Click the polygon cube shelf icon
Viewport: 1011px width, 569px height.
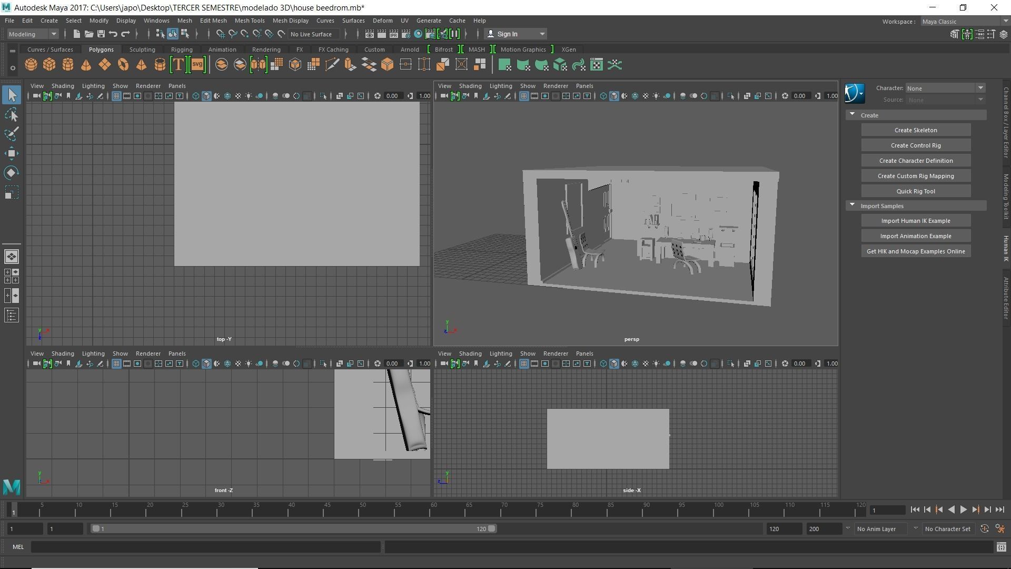point(49,65)
